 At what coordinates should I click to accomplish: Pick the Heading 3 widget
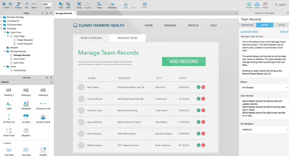pyautogui.click(x=43, y=92)
